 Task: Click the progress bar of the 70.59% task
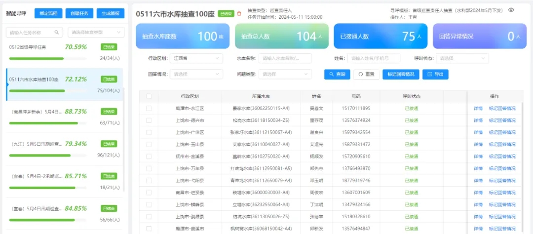47,58
